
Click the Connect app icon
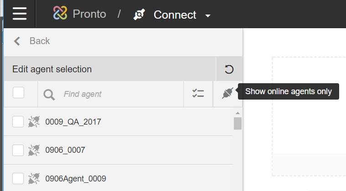click(x=139, y=15)
